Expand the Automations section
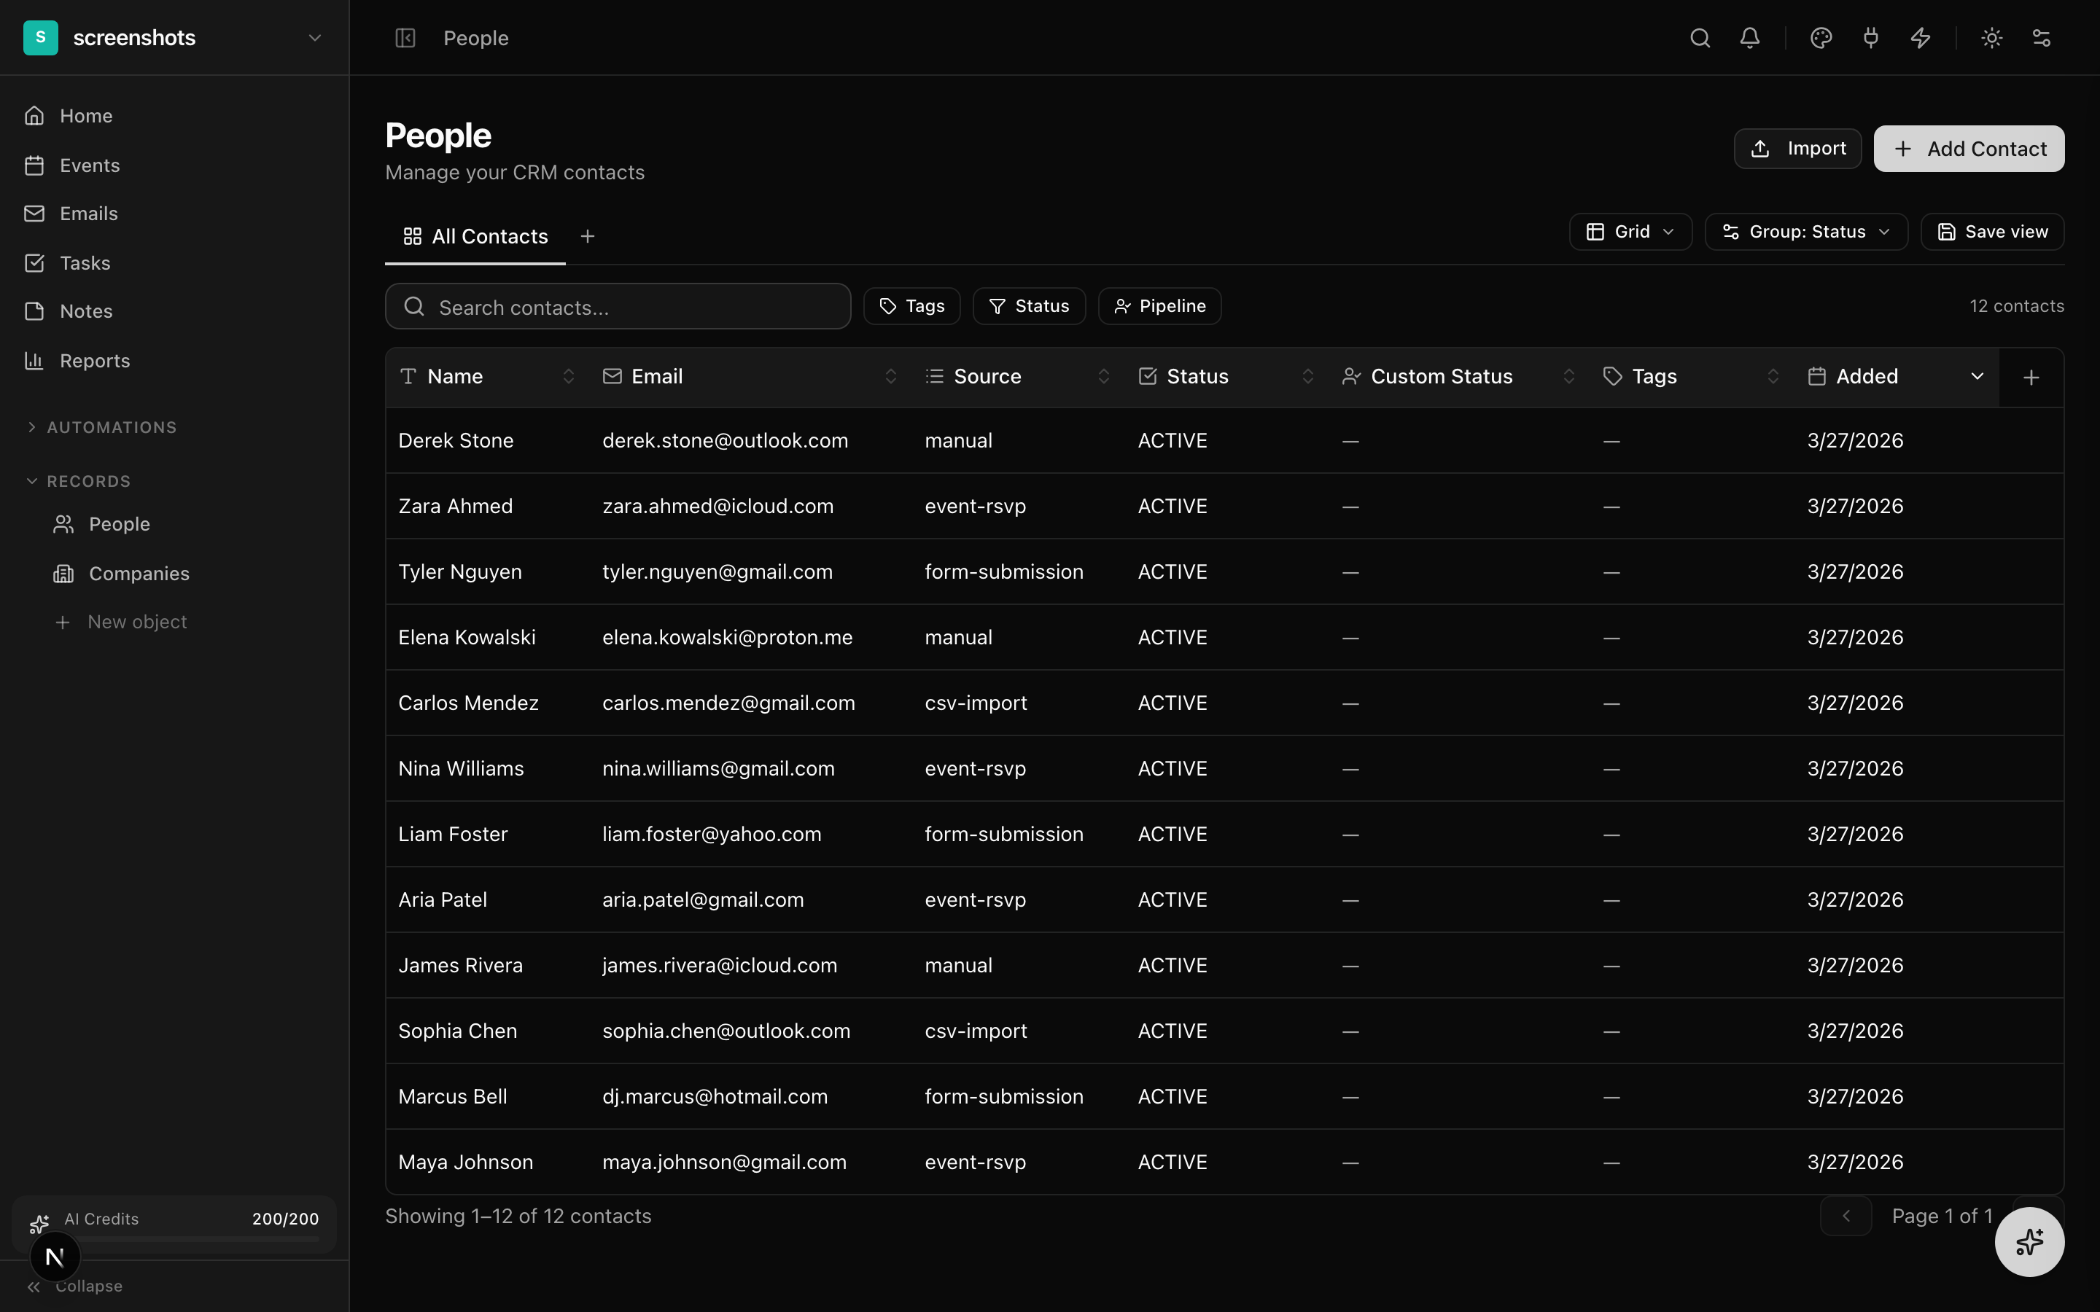 [x=111, y=427]
